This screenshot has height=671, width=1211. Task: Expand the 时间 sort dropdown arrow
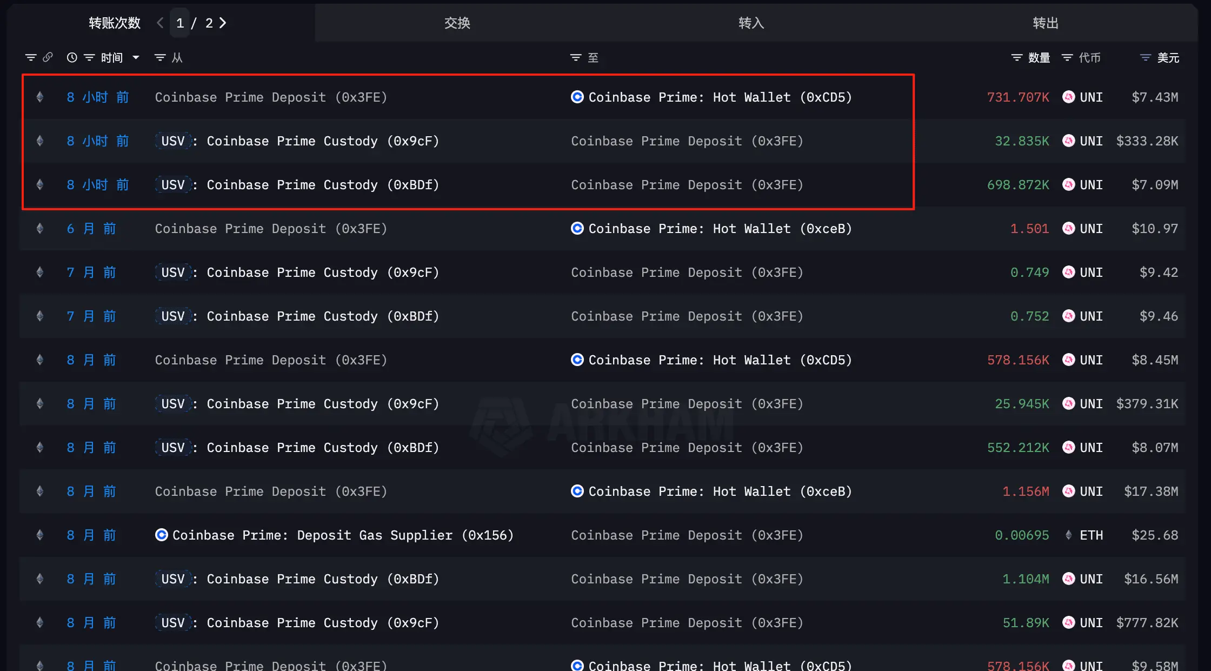[136, 57]
